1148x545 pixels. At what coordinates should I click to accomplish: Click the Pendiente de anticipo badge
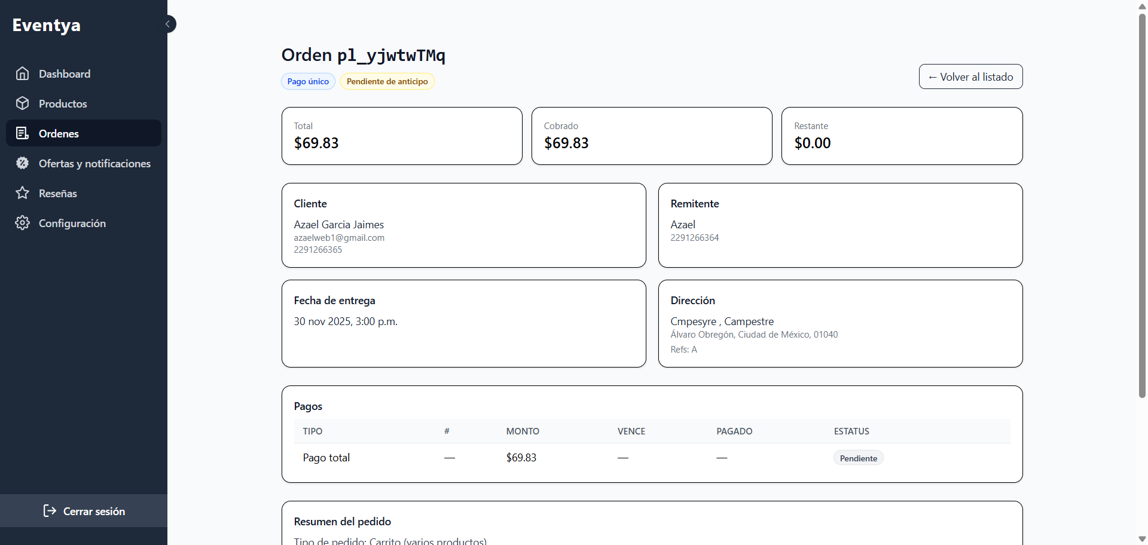point(387,81)
